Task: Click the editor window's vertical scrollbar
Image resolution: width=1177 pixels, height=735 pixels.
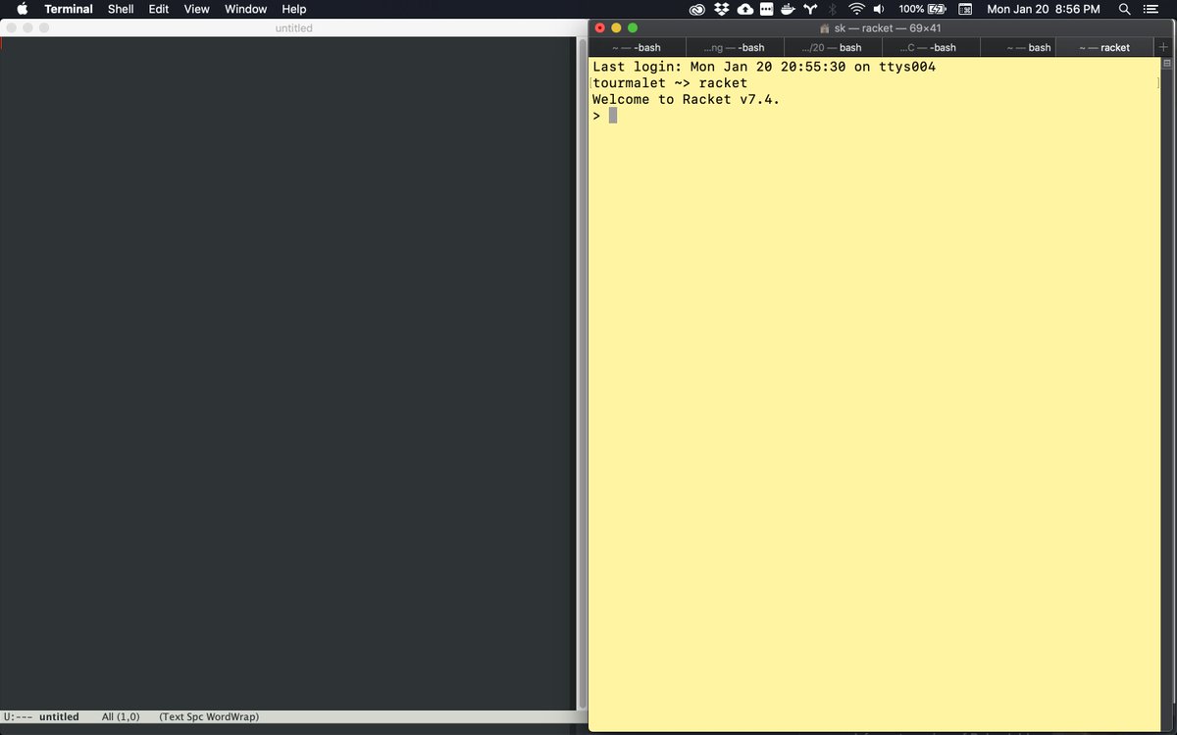Action: (581, 372)
